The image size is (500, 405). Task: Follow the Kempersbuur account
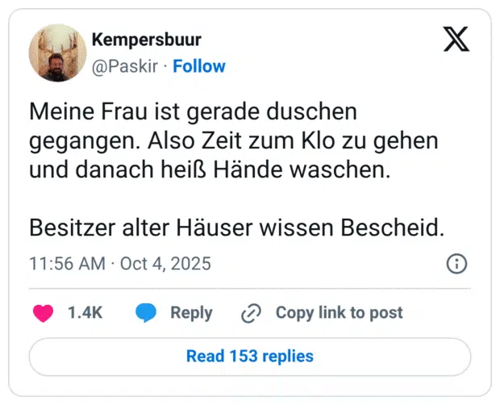coord(199,66)
